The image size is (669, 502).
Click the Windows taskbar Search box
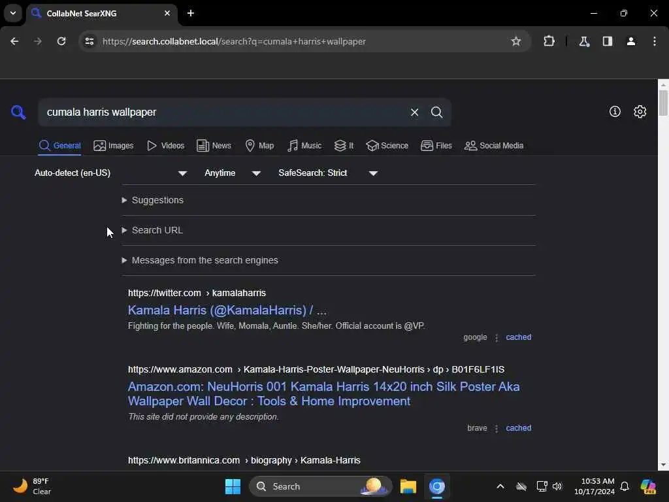pyautogui.click(x=320, y=486)
